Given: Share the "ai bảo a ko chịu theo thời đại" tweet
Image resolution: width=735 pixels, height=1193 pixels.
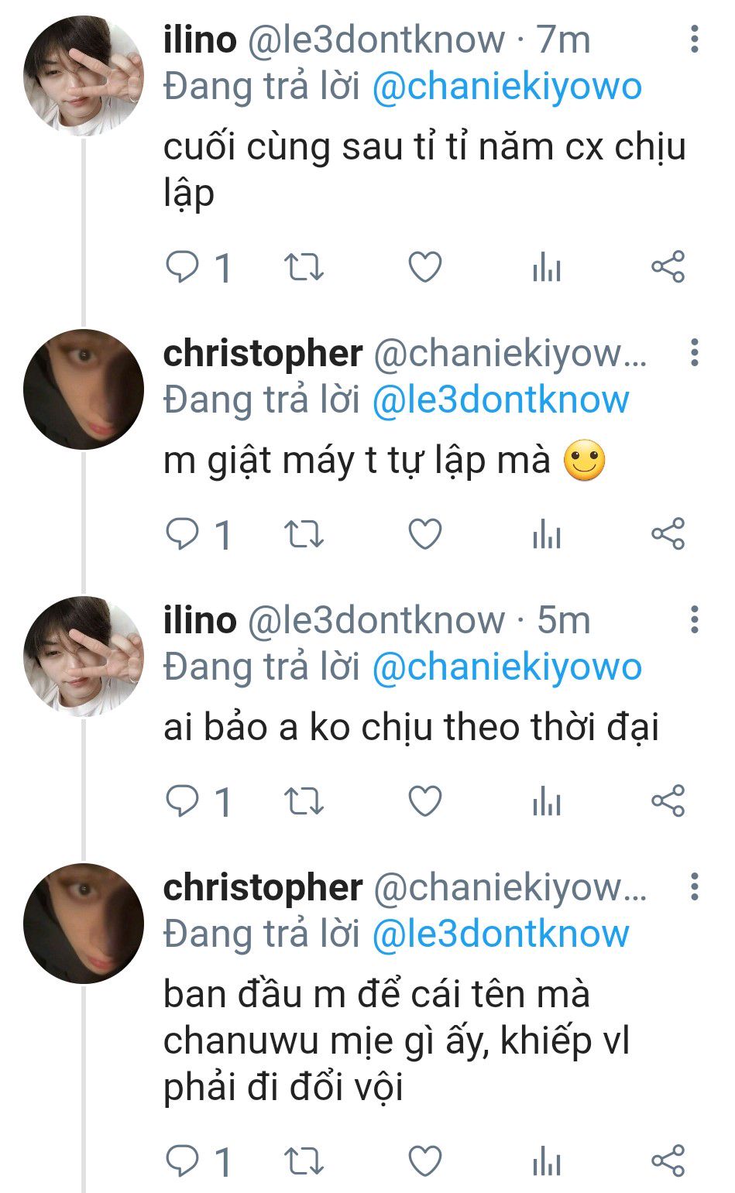Looking at the screenshot, I should 668,801.
